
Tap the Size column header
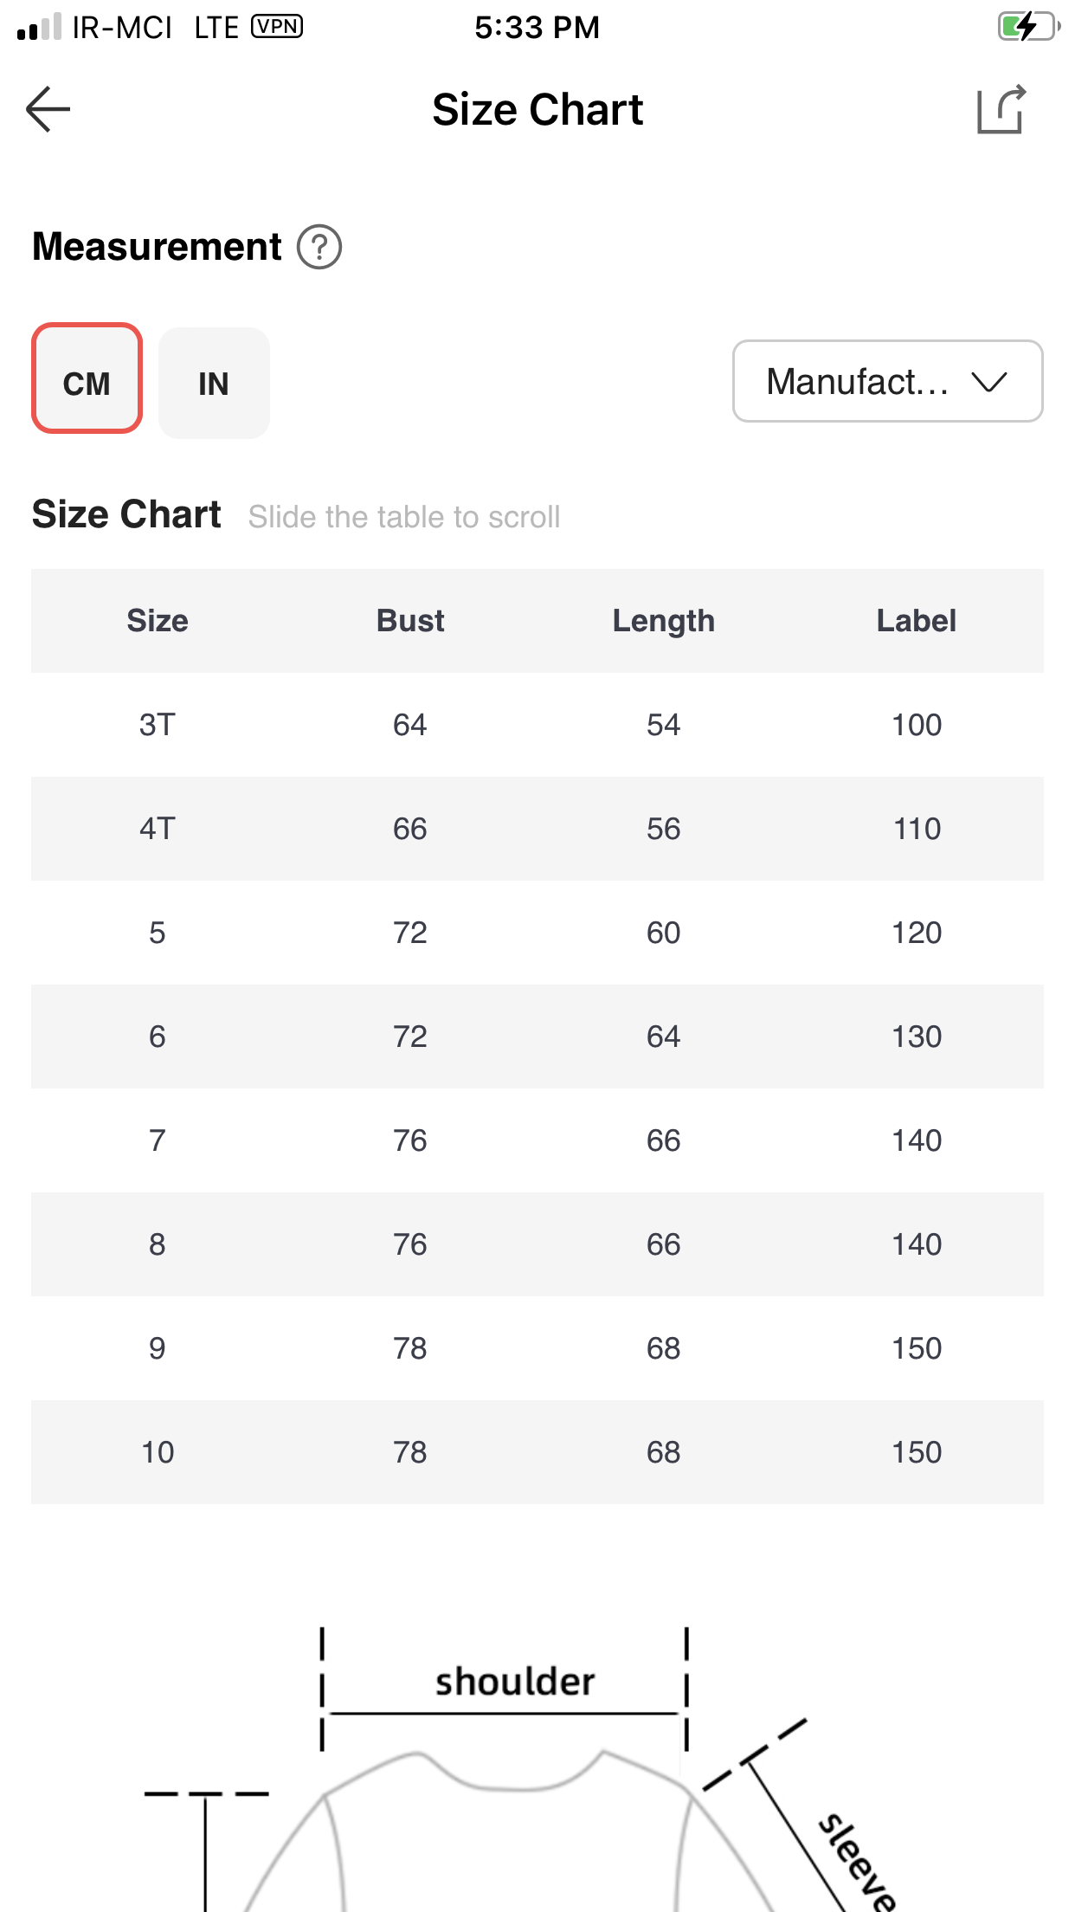point(158,621)
